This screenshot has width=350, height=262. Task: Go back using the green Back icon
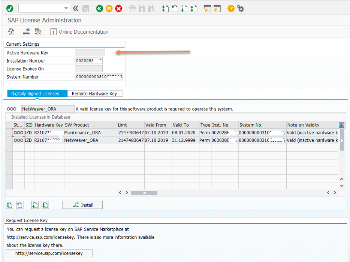coord(100,9)
